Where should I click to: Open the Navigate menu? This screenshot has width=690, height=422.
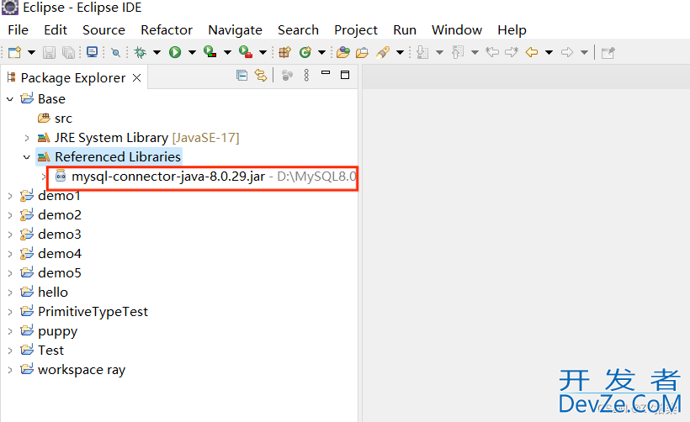click(235, 30)
